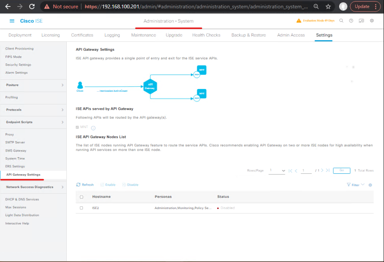The width and height of the screenshot is (384, 262).
Task: Open the ISE search magnifier icon
Action: click(341, 21)
